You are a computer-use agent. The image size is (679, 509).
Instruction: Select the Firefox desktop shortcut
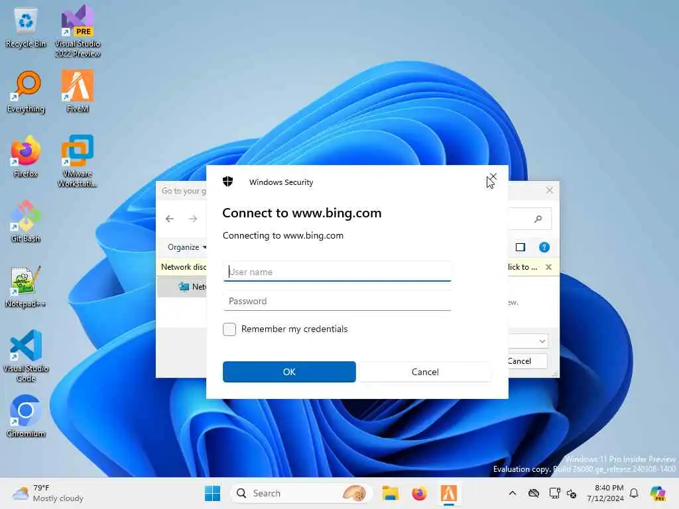26,156
